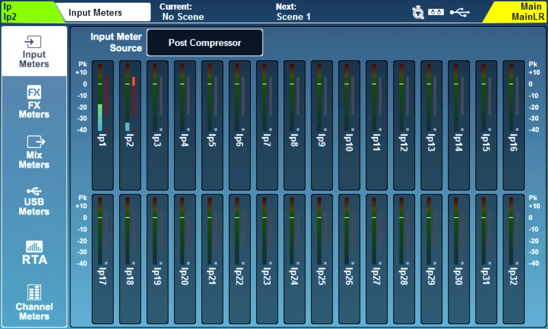Select the Ip2 meter strip
Screen dimensions: 548x329
tap(130, 125)
